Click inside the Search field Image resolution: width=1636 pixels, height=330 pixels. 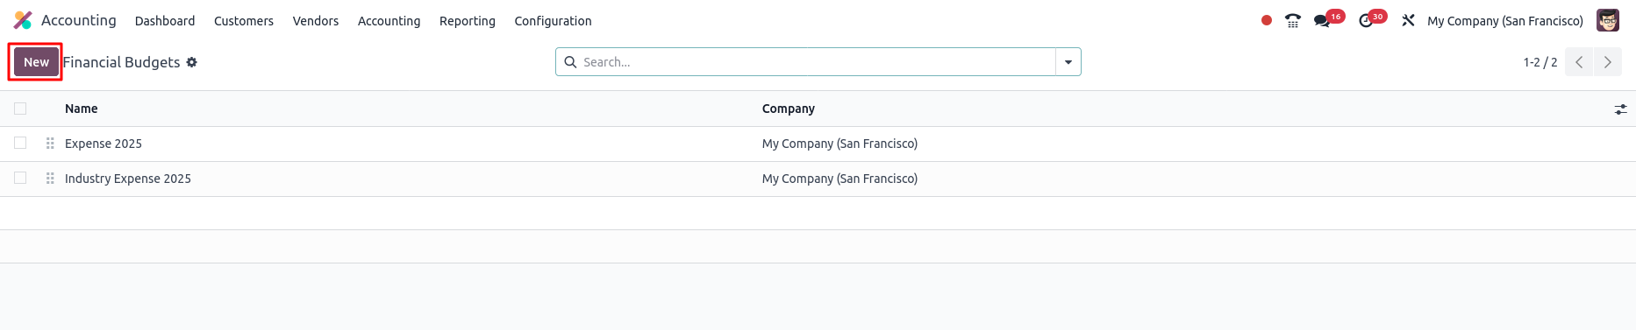816,62
